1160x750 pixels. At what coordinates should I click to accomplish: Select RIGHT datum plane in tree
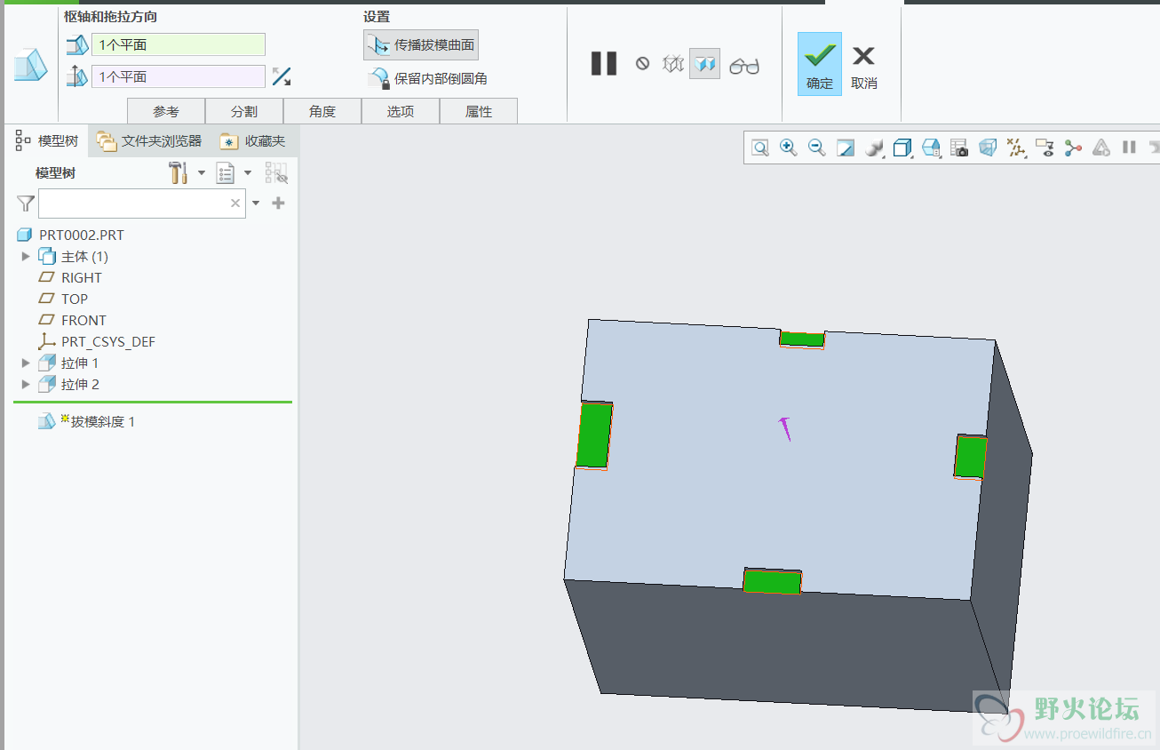click(x=81, y=277)
